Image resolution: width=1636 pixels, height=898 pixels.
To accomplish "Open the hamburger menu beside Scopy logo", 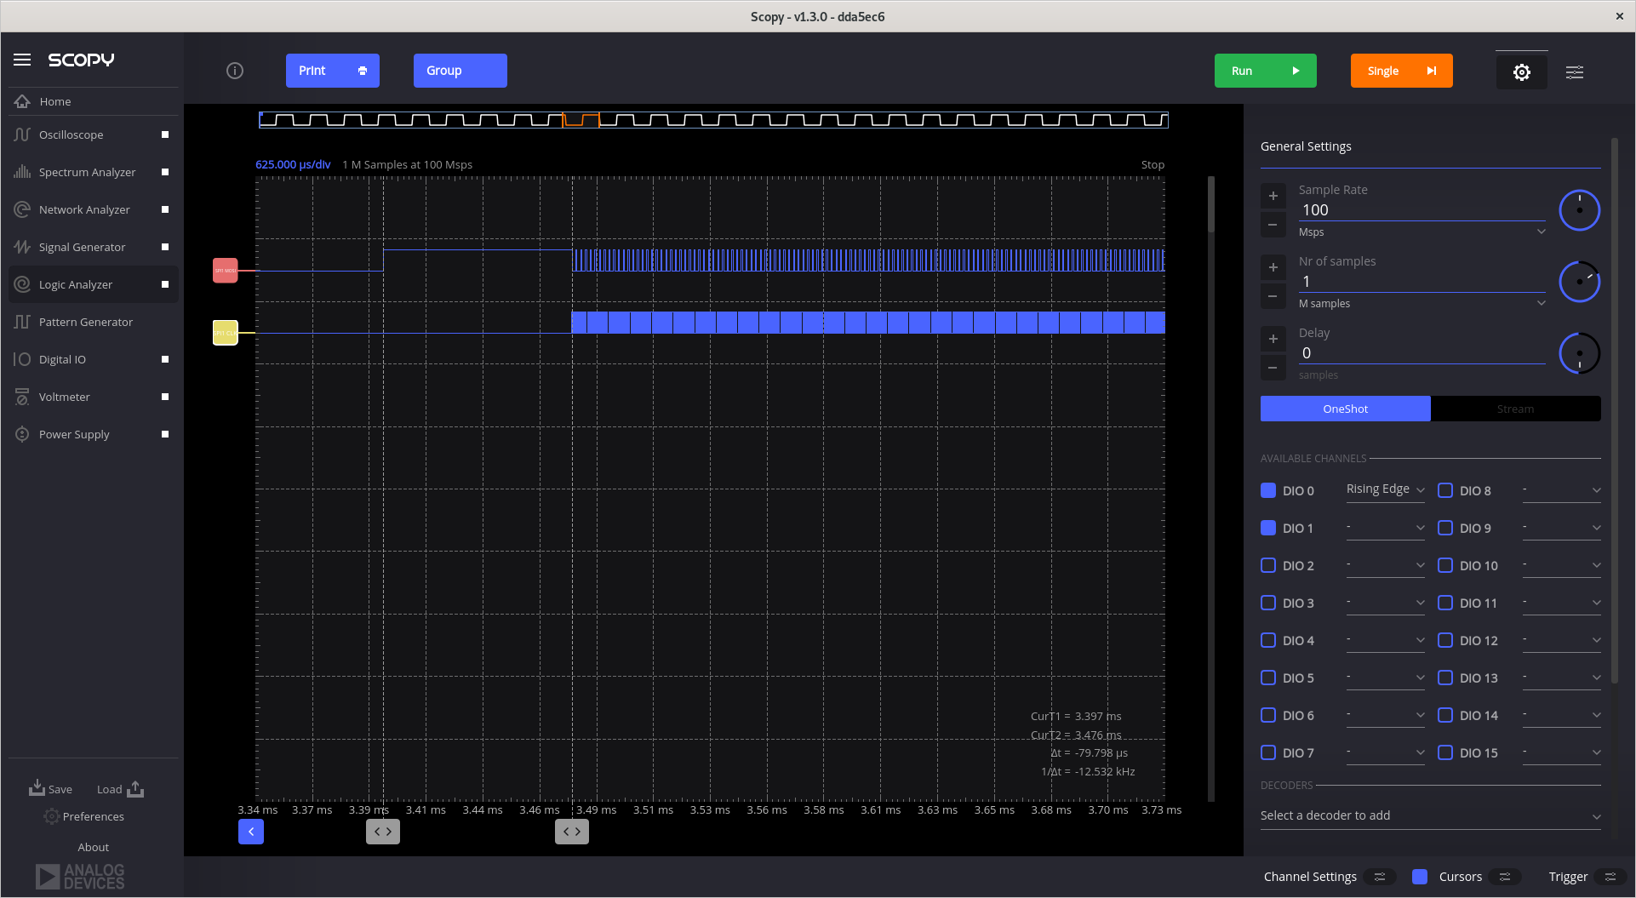I will click(x=22, y=60).
